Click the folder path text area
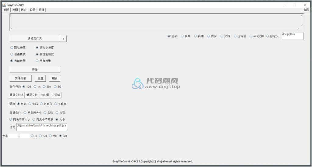The height and width of the screenshot is (167, 312). (x=154, y=20)
